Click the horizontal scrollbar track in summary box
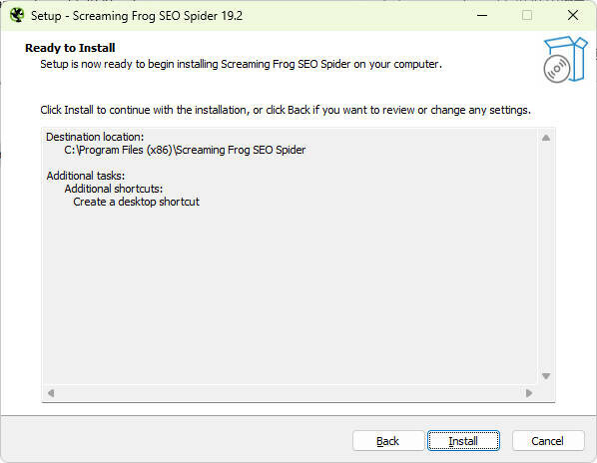 pos(290,392)
